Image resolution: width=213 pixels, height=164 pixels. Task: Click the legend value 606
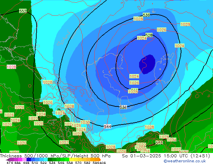102,163
